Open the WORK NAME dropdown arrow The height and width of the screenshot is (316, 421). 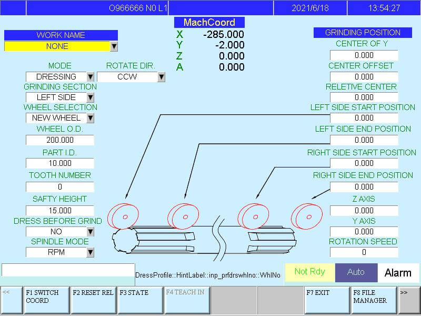[114, 46]
